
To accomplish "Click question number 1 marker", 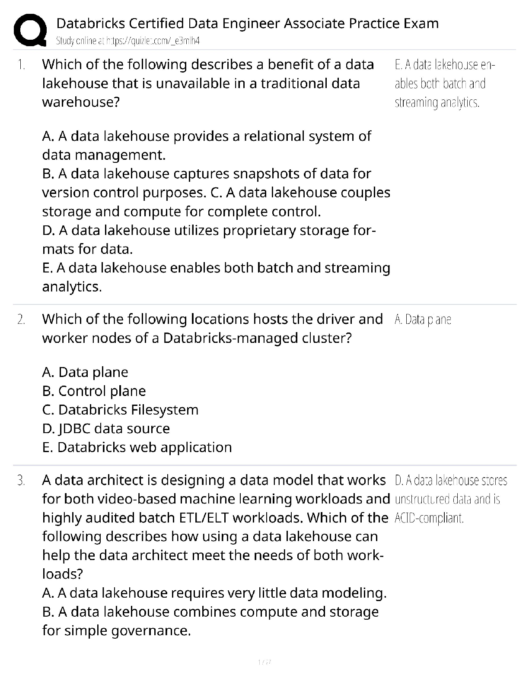I will pos(21,65).
